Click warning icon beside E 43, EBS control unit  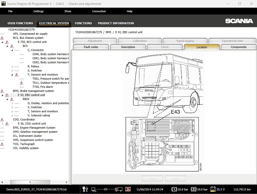tap(7, 95)
